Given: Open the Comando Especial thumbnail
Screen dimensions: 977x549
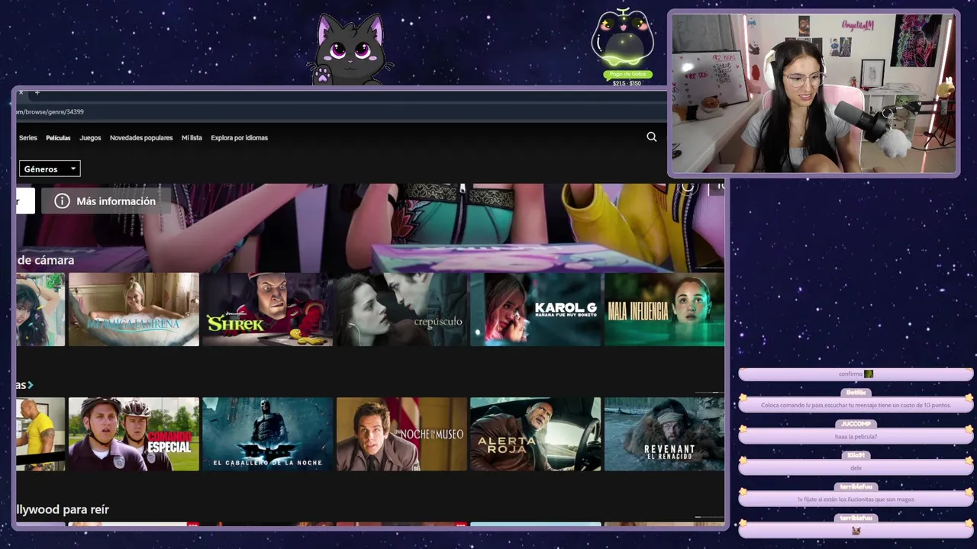Looking at the screenshot, I should (x=134, y=434).
